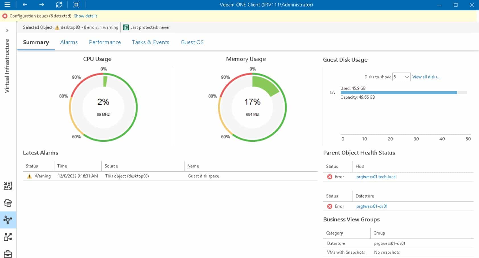Open the cloud server sidebar view icon

(8, 203)
